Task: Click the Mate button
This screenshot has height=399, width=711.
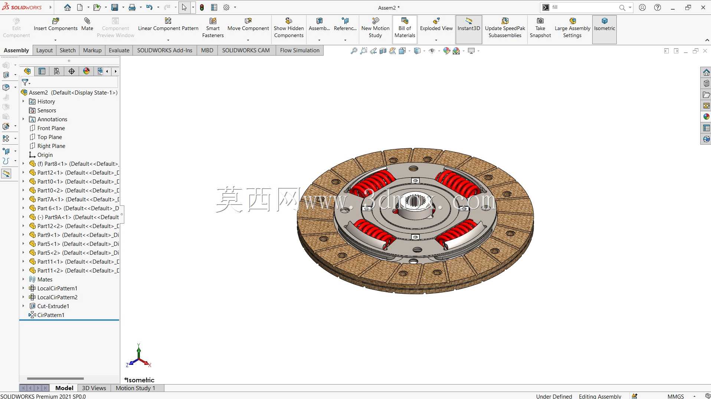Action: [x=87, y=24]
